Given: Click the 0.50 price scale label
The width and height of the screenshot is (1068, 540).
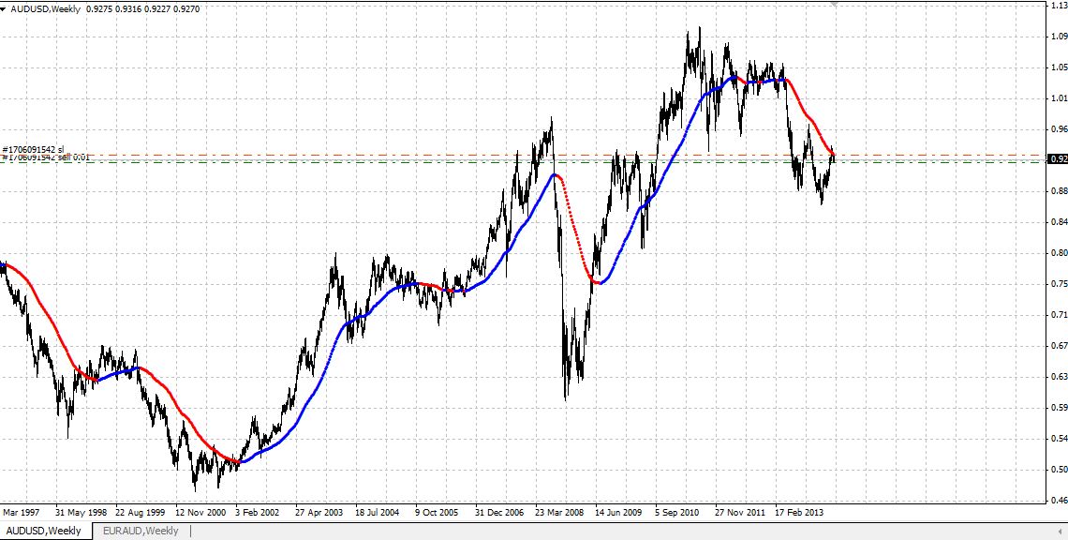Looking at the screenshot, I should point(1060,469).
